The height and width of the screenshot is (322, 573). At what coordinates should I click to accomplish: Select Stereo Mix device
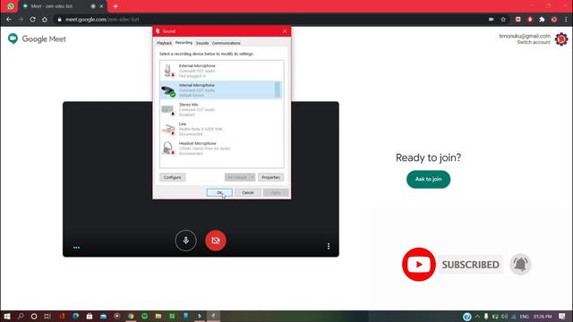pyautogui.click(x=221, y=109)
